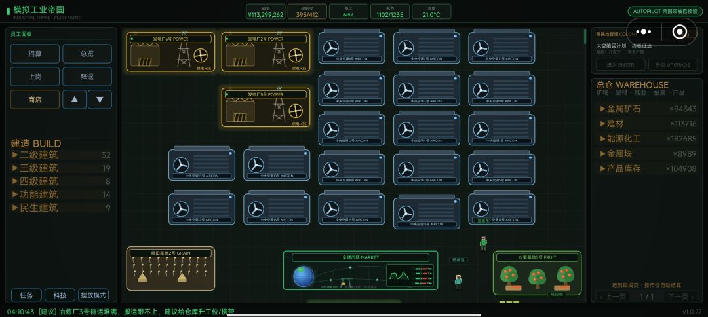Click the down arrow in the employee panel

click(100, 100)
